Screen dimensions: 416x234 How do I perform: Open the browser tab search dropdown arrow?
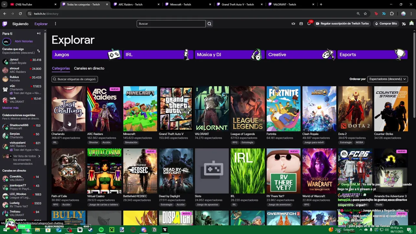pyautogui.click(x=5, y=4)
